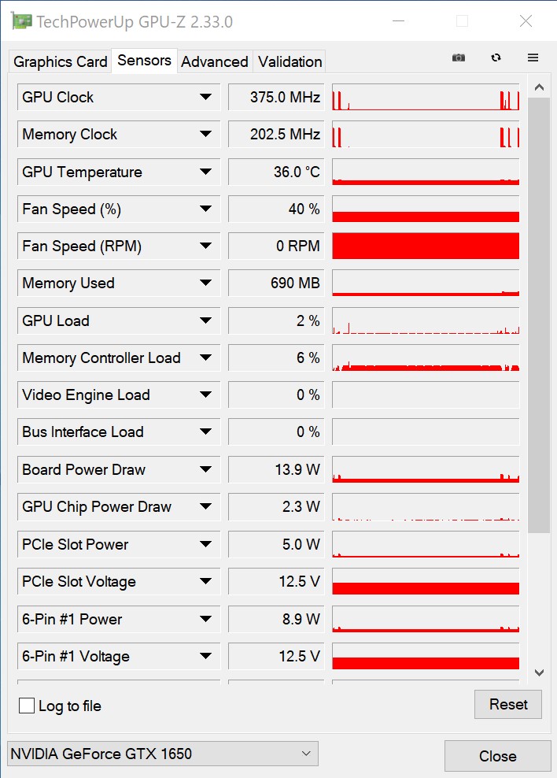Open the Fan Speed (RPM) dropdown
557x778 pixels.
(205, 246)
